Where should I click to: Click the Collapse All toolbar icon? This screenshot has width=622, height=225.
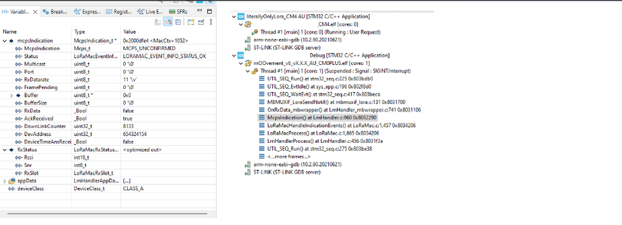pos(177,22)
